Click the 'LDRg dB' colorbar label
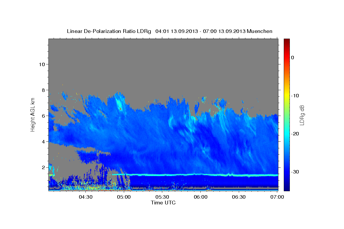The height and width of the screenshot is (229, 344). [x=302, y=115]
